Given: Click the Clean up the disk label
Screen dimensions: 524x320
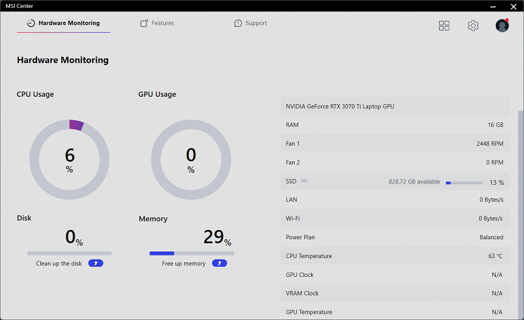Looking at the screenshot, I should coord(59,264).
